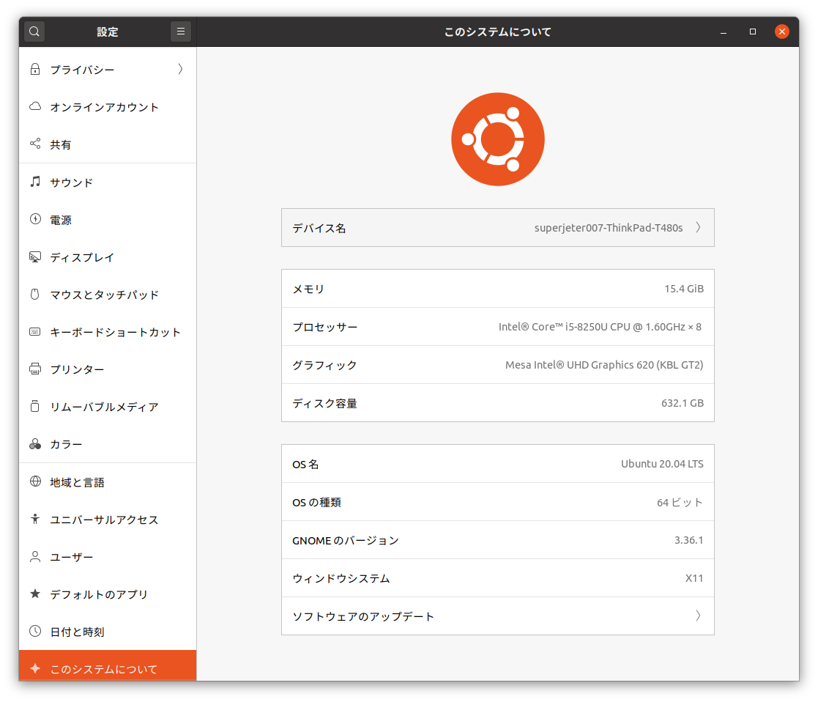Go to デフォルトのアプリ settings
818x702 pixels.
[x=108, y=594]
